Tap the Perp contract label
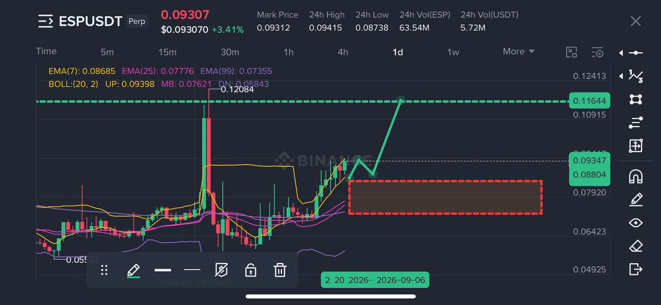The image size is (661, 305). pyautogui.click(x=137, y=21)
